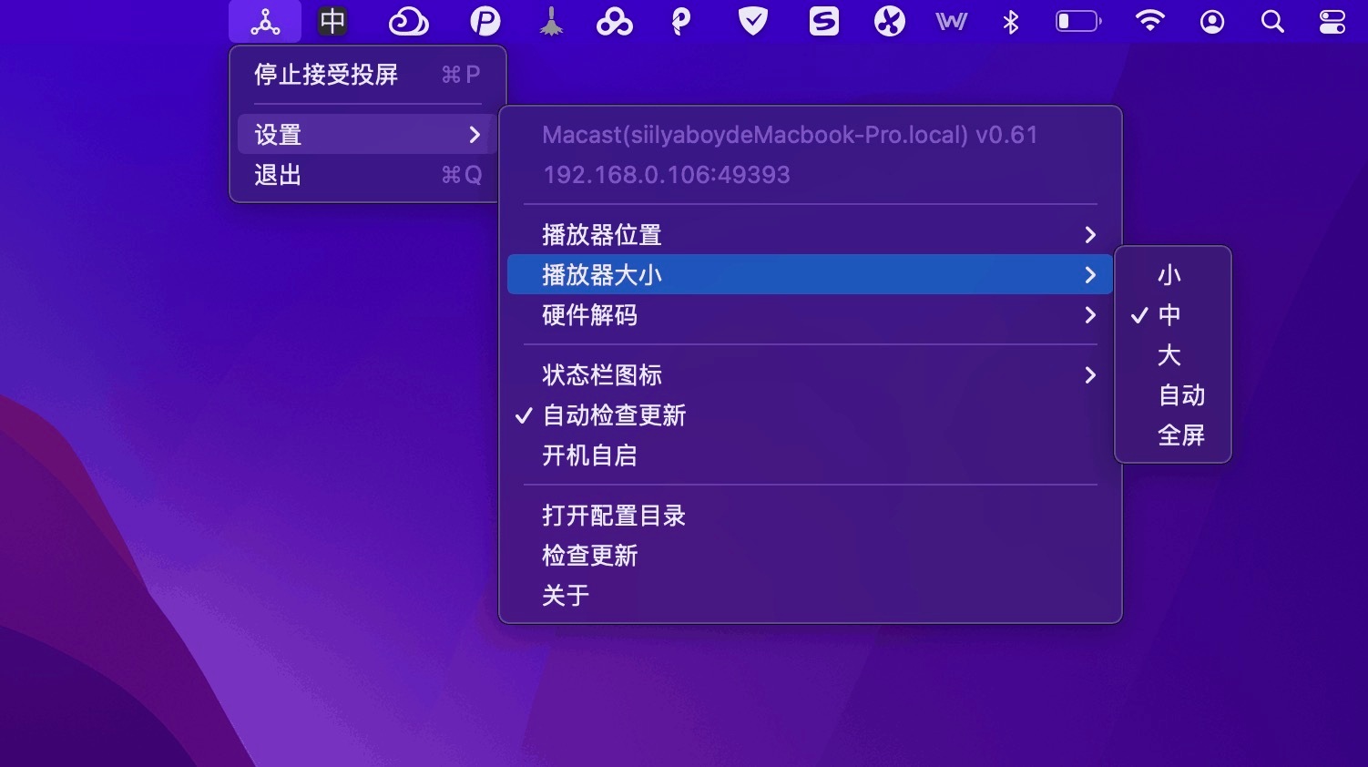Open Spotlight search magnifier icon
Screen dimensions: 1368x767
[1272, 21]
